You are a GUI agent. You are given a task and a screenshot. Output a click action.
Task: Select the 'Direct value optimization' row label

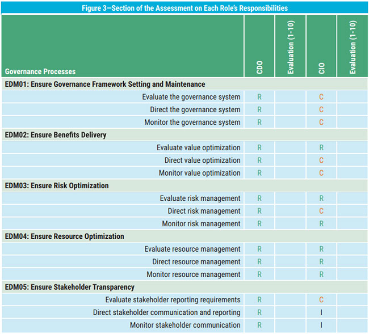point(203,160)
